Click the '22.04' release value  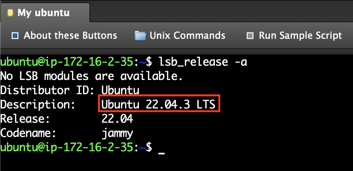(x=117, y=119)
